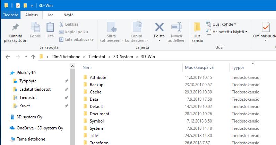Open the Uusi kohde dropdown
Viewport: 276px width, 145px height.
[221, 24]
